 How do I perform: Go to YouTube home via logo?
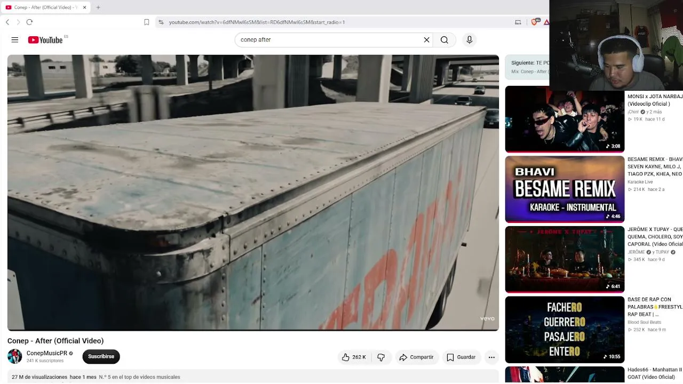(45, 40)
